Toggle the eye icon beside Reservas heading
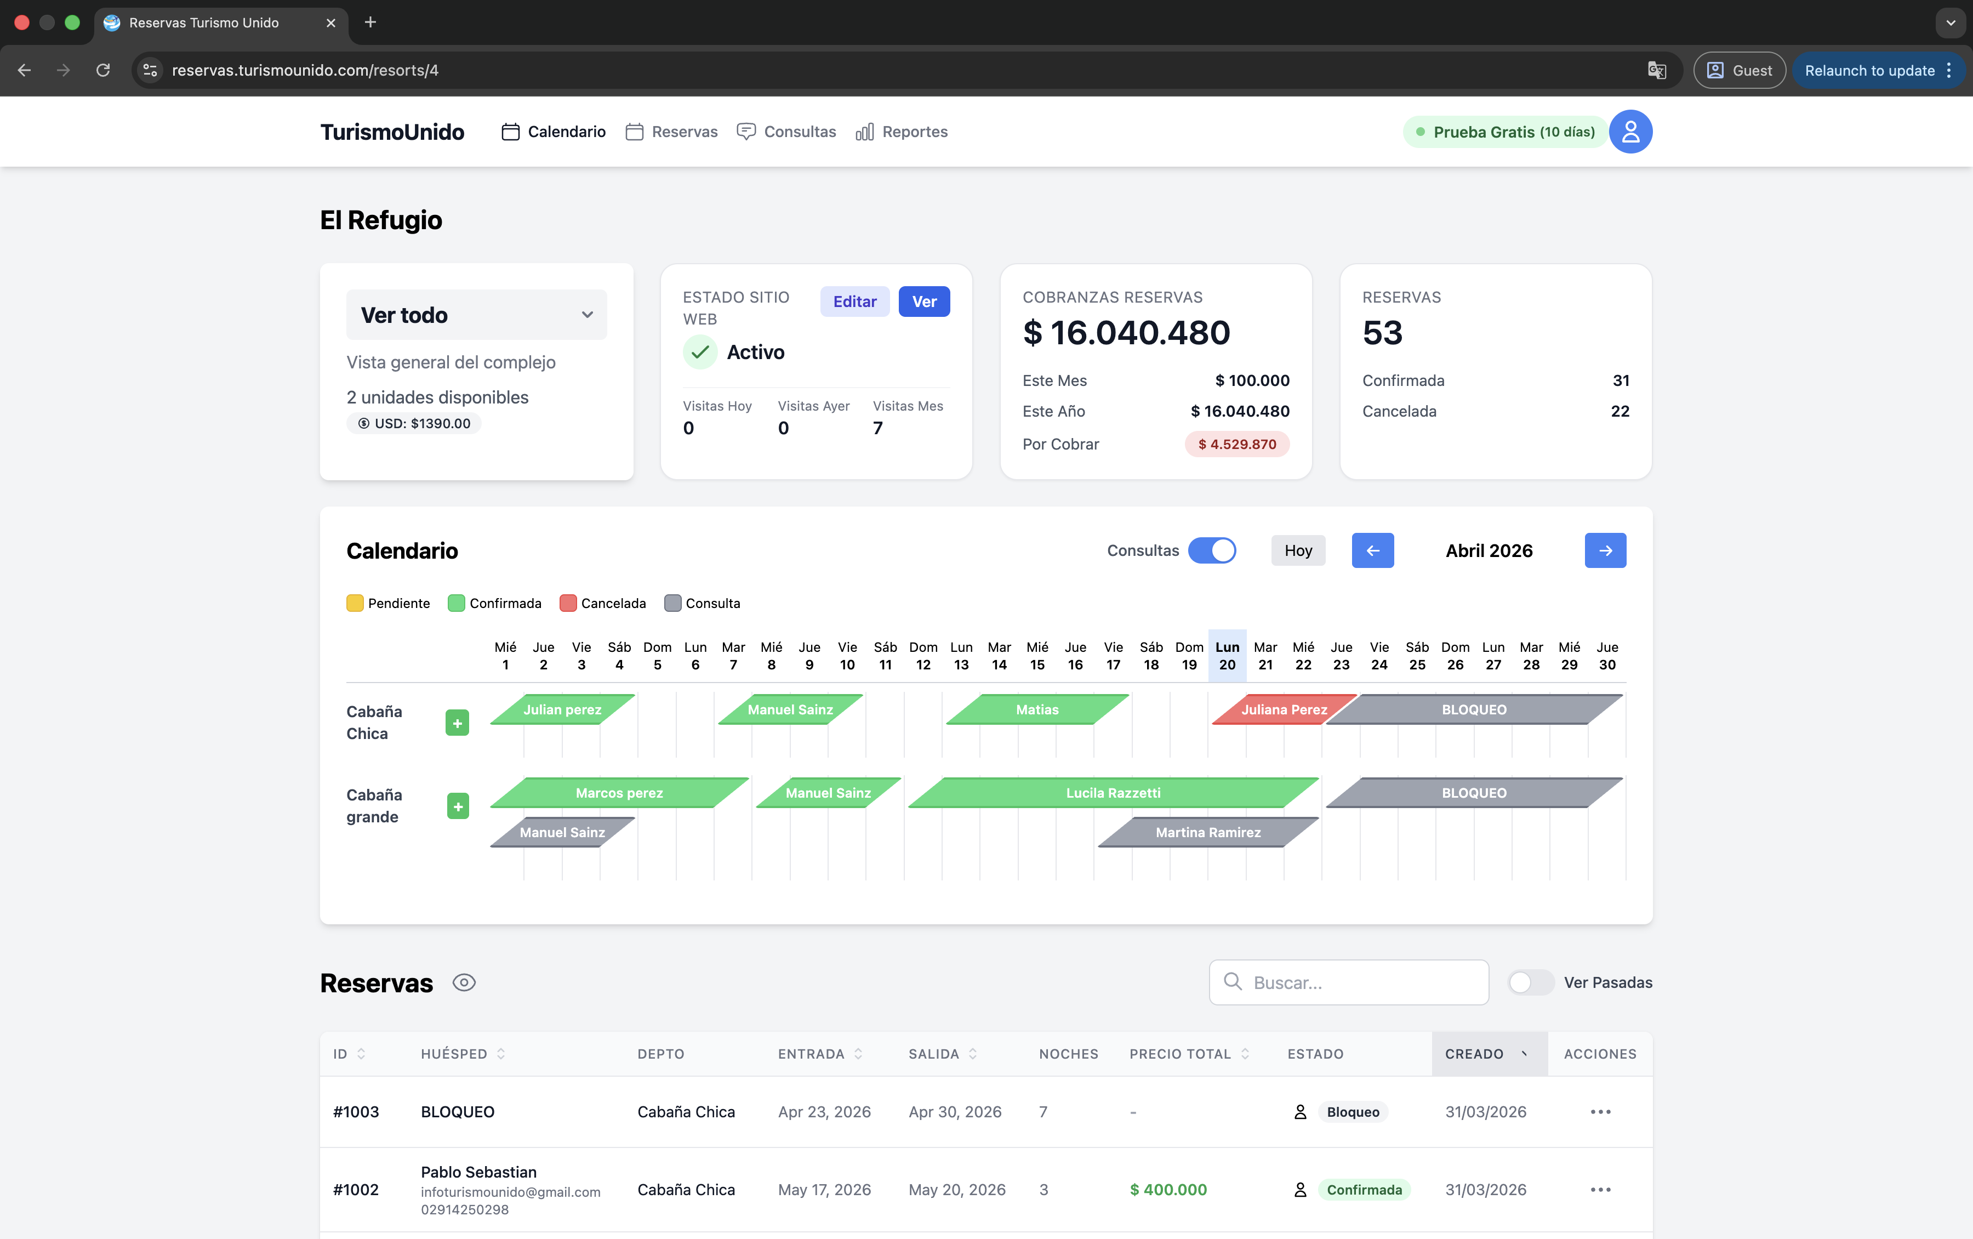 [x=464, y=982]
